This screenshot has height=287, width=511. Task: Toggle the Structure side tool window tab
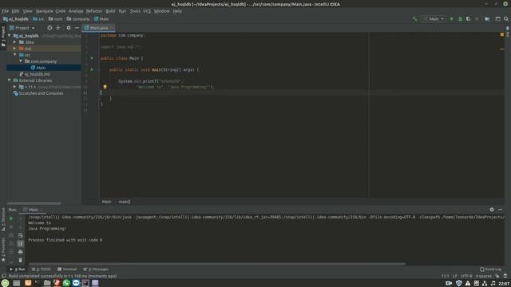tap(3, 220)
